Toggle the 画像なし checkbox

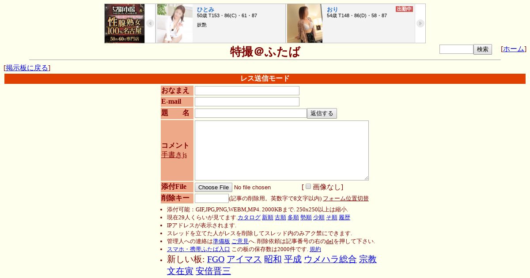308,186
